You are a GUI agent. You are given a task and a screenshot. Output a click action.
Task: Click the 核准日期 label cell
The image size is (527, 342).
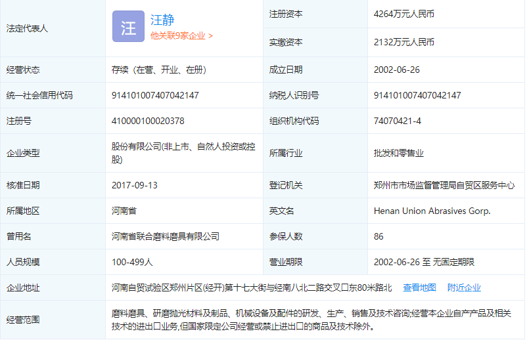[53, 185]
